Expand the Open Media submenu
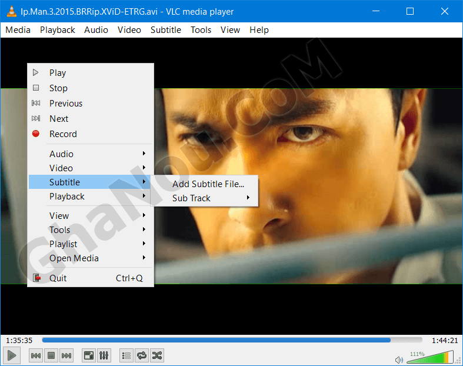 pyautogui.click(x=91, y=258)
